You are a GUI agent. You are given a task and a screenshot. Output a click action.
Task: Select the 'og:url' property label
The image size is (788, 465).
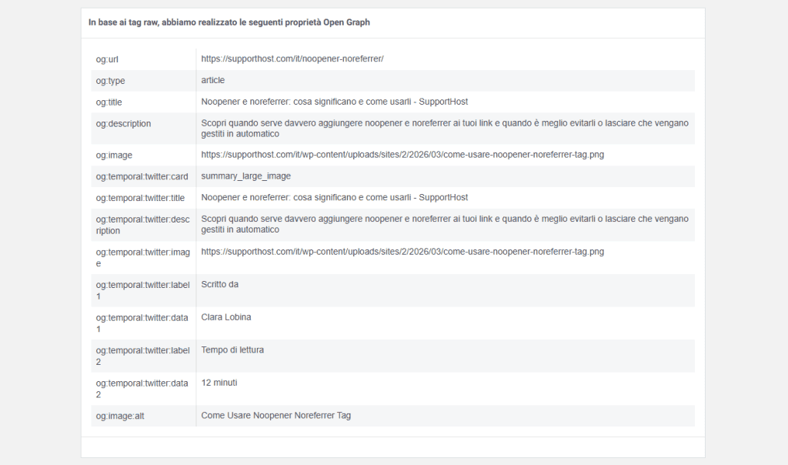tap(107, 59)
